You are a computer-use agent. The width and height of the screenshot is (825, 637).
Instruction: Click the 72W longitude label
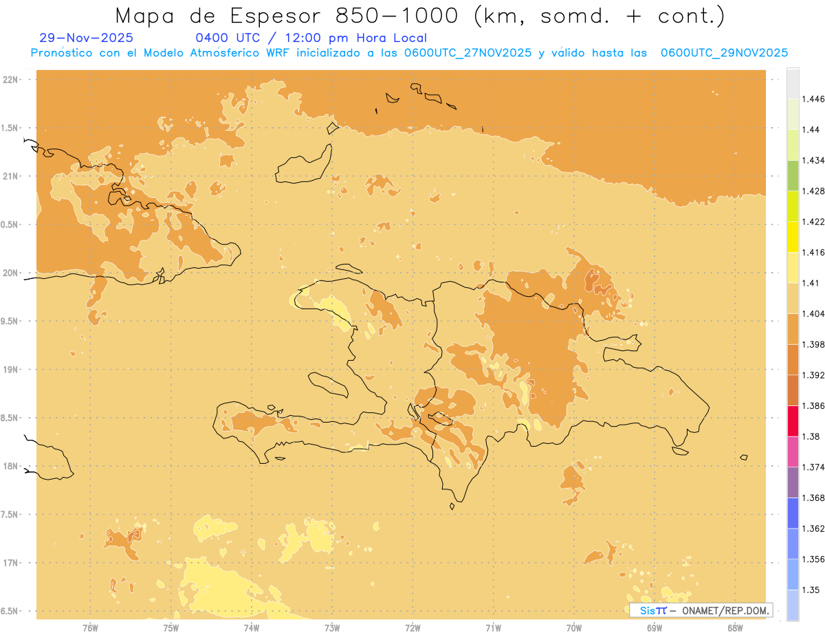(x=412, y=627)
